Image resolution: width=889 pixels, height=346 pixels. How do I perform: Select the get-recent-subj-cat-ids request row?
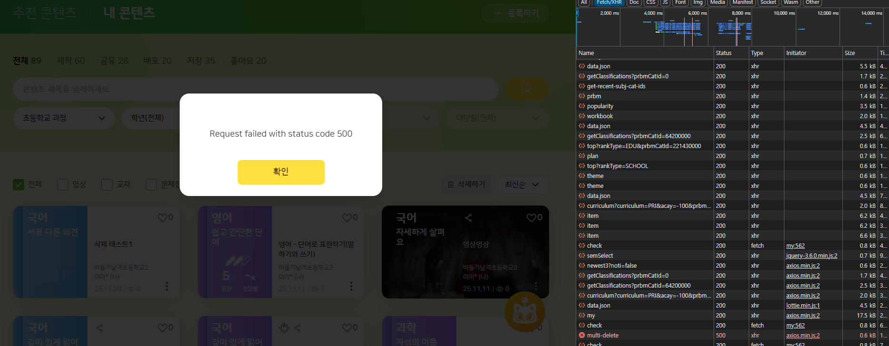[x=733, y=86]
